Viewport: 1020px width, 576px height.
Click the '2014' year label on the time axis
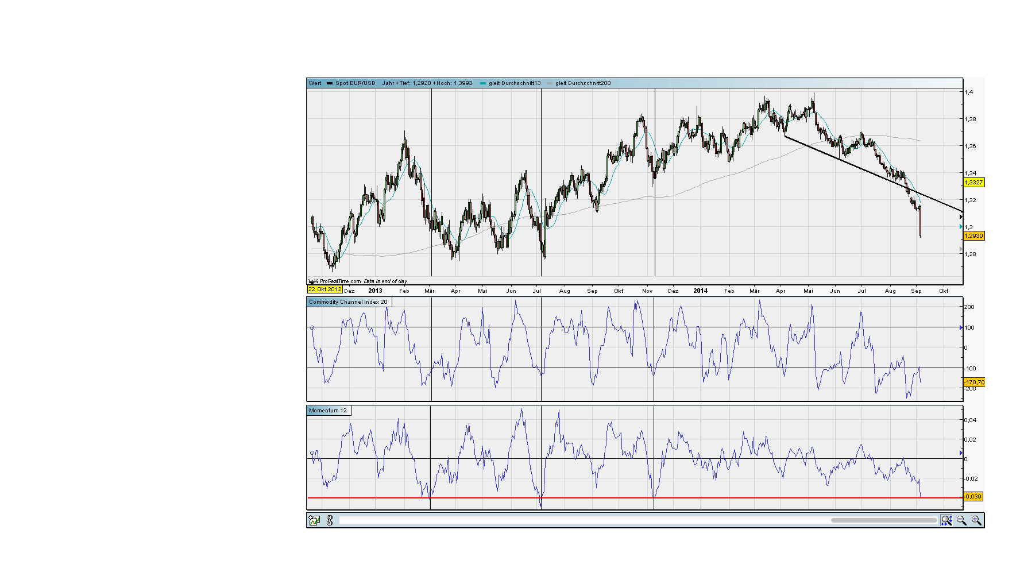click(x=701, y=291)
